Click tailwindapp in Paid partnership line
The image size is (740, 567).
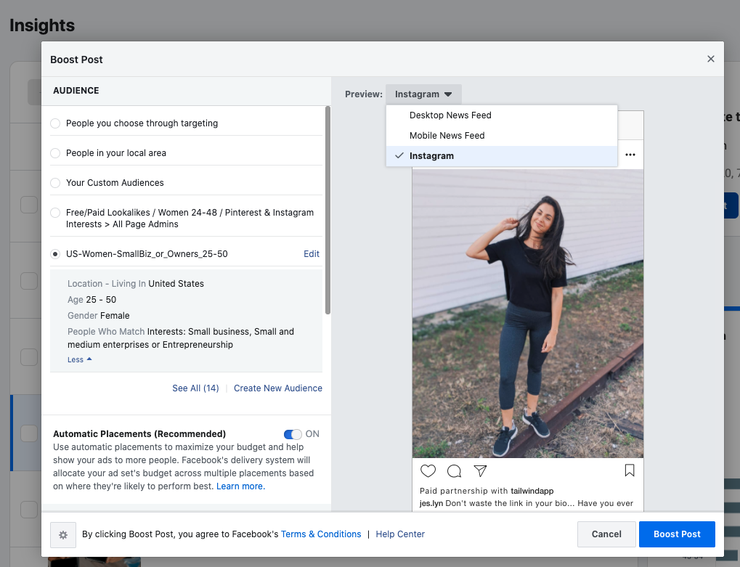(x=532, y=491)
